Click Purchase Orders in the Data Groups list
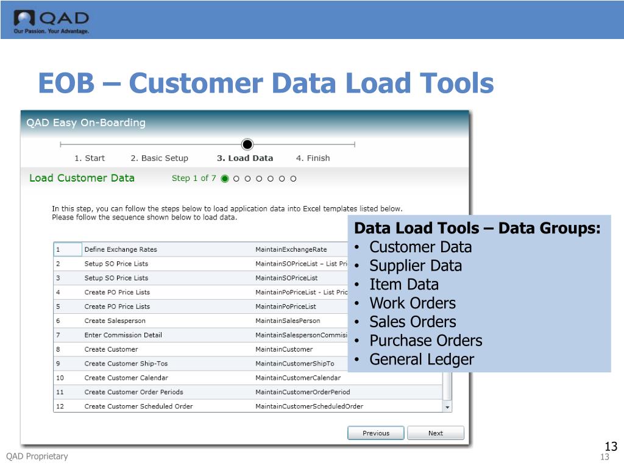Viewport: 624px width, 468px height. (x=426, y=341)
